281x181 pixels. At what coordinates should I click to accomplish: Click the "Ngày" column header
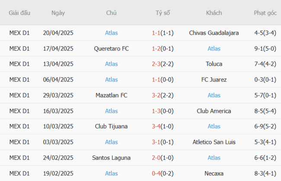[58, 13]
